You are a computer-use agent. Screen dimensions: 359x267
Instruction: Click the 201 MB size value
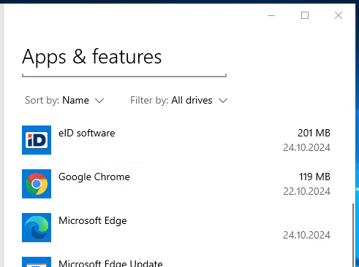pos(314,133)
